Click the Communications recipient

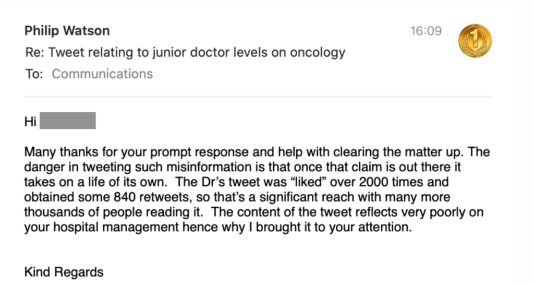coord(102,74)
